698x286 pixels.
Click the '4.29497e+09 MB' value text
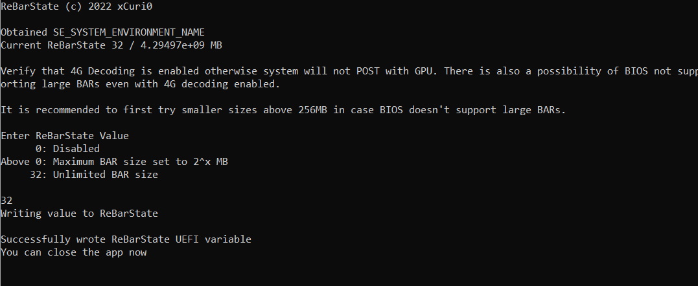coord(181,45)
